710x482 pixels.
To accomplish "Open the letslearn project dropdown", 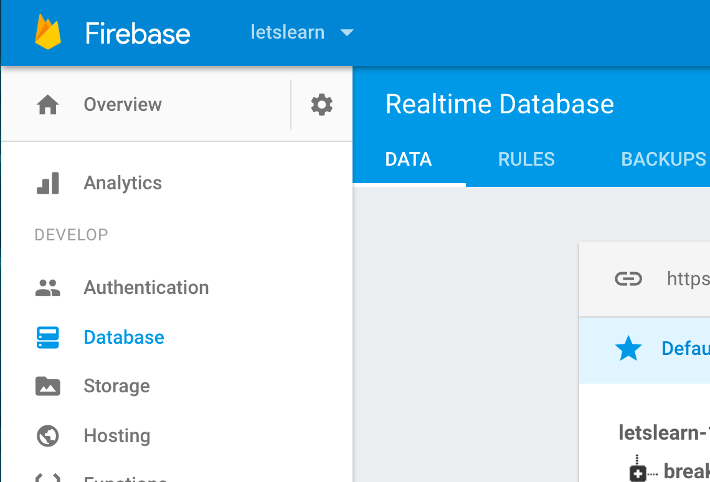I will 302,32.
